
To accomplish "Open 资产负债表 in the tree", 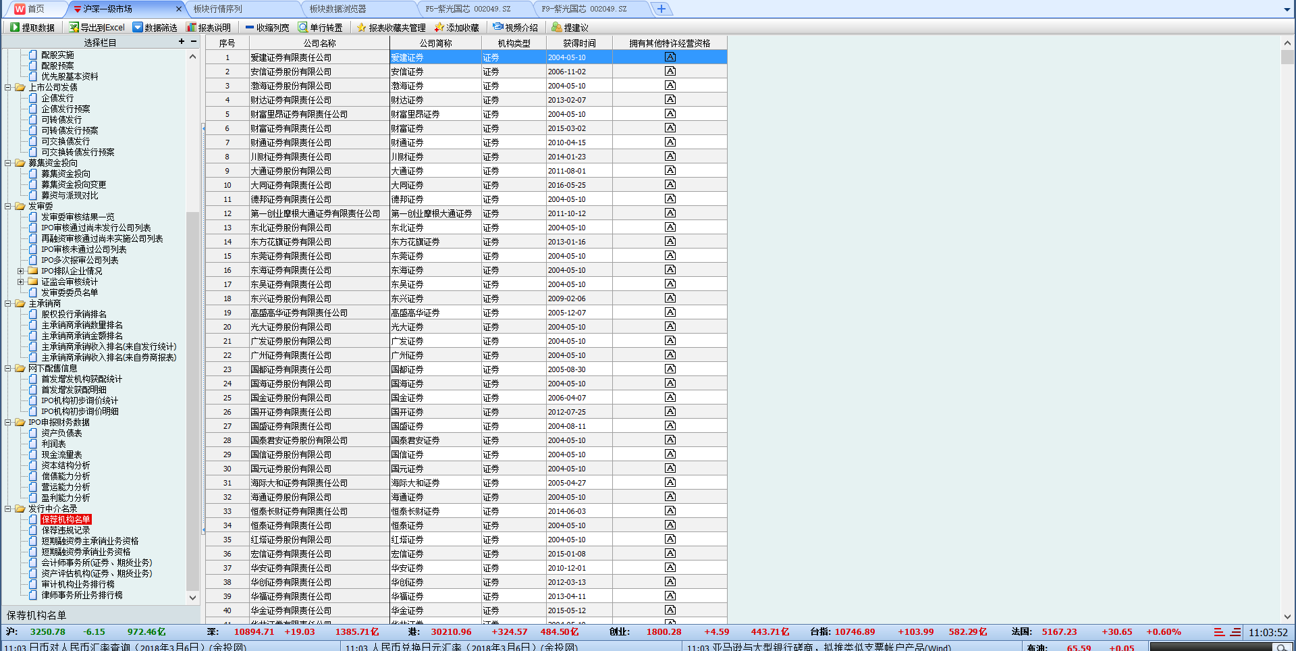I will 61,433.
